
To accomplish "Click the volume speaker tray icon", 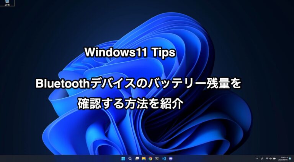I will pos(271,159).
